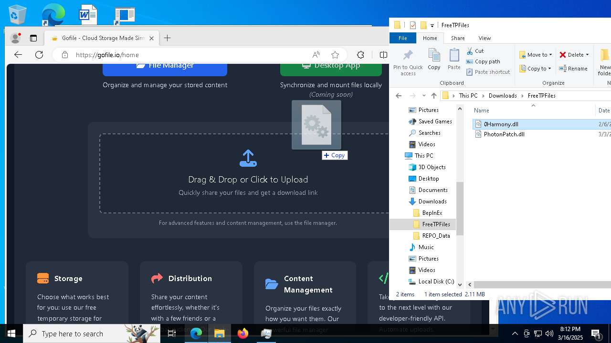This screenshot has width=611, height=343.
Task: Click the Paste ribbon button
Action: pos(454,59)
